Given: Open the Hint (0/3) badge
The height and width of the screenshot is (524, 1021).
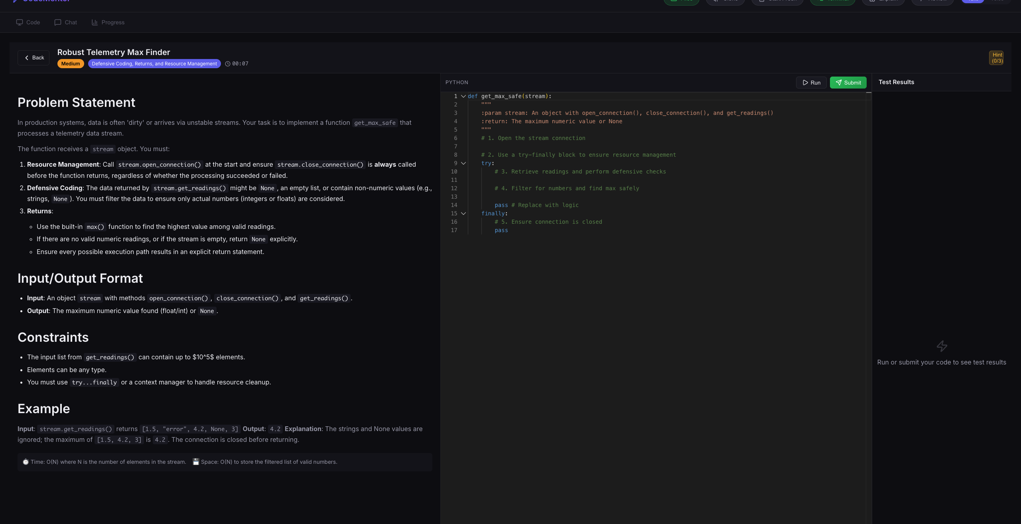Looking at the screenshot, I should pyautogui.click(x=997, y=58).
